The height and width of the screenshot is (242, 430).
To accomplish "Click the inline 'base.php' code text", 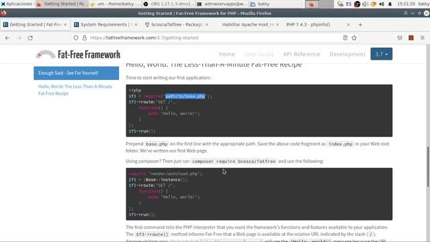I will click(157, 144).
